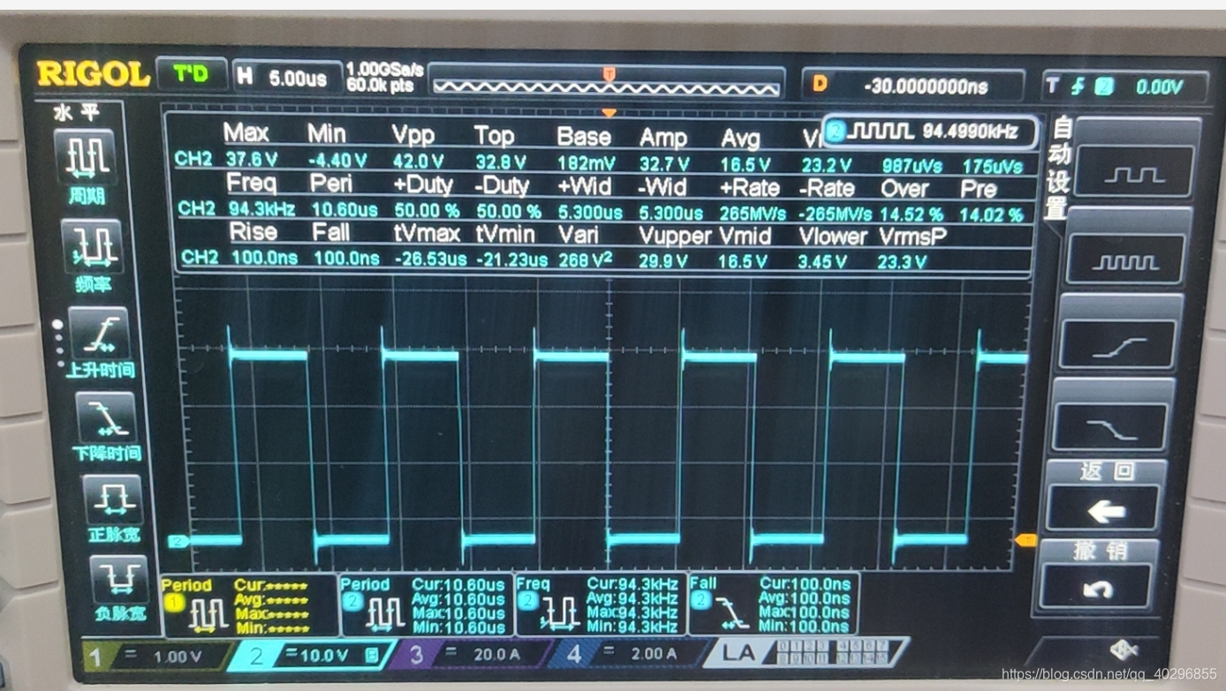Click the menu page indicator dots
This screenshot has width=1226, height=691.
(x=58, y=344)
